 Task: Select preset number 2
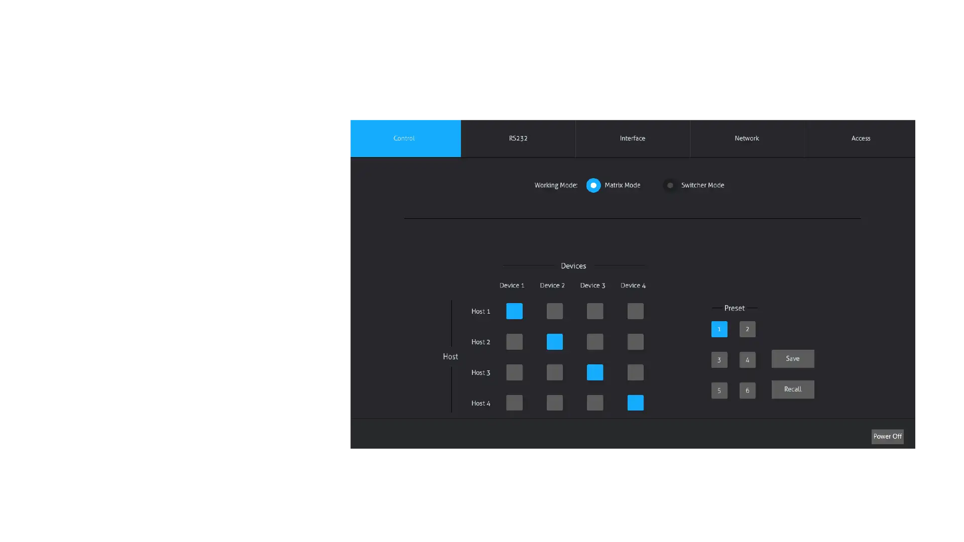click(x=747, y=329)
